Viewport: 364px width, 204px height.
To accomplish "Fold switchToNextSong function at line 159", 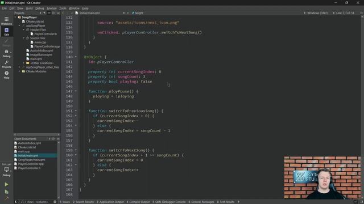I will pos(76,150).
